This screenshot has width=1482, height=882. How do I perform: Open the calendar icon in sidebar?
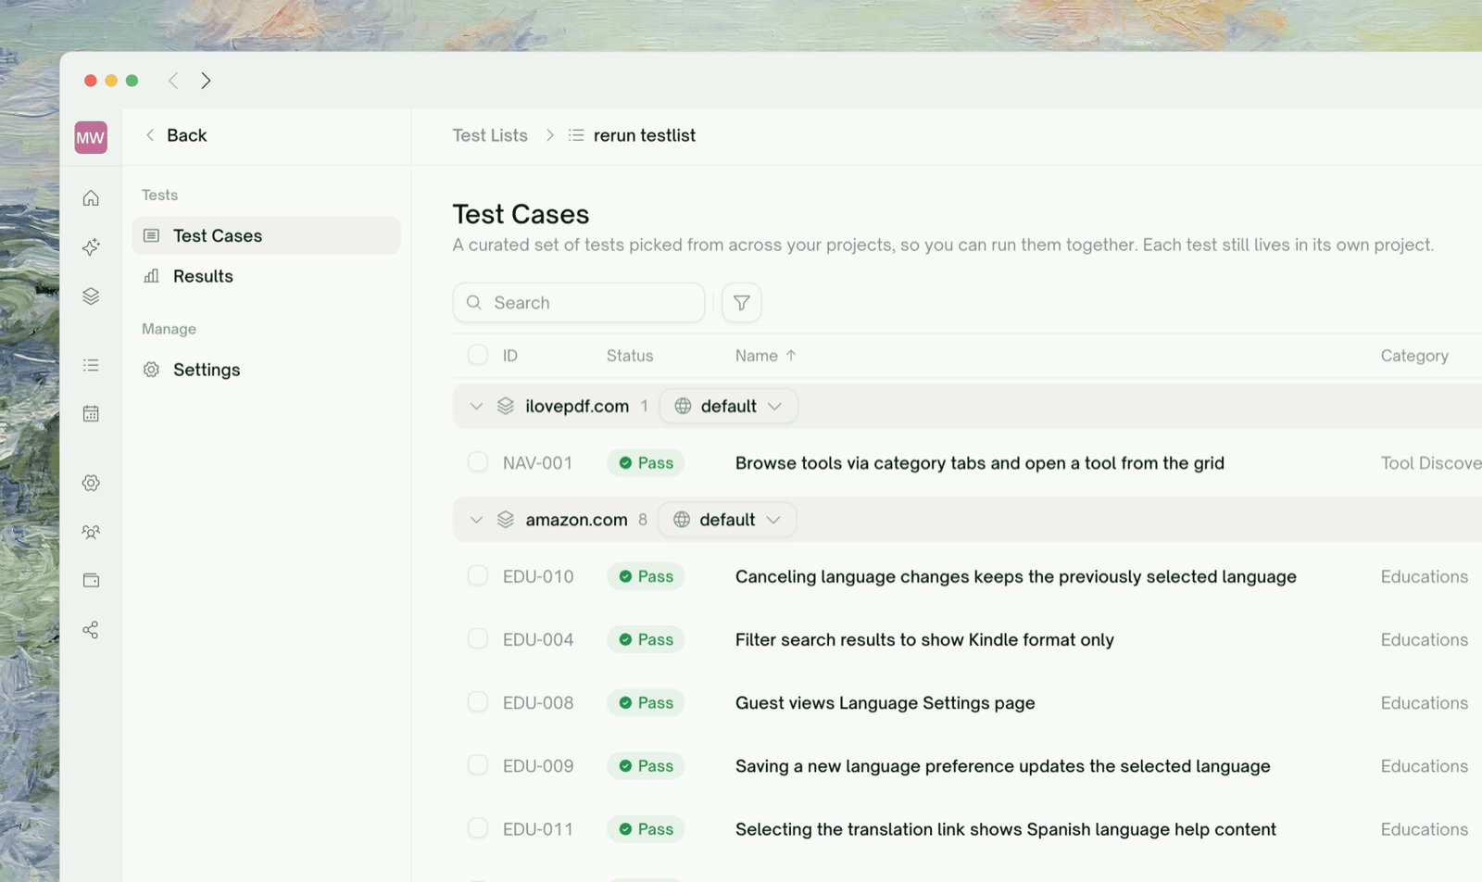(91, 413)
